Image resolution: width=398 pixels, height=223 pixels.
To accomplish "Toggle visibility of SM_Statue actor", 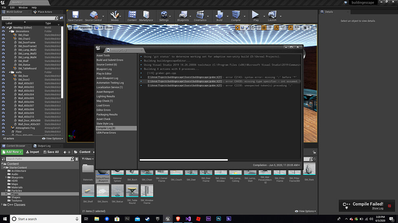I will (3, 65).
